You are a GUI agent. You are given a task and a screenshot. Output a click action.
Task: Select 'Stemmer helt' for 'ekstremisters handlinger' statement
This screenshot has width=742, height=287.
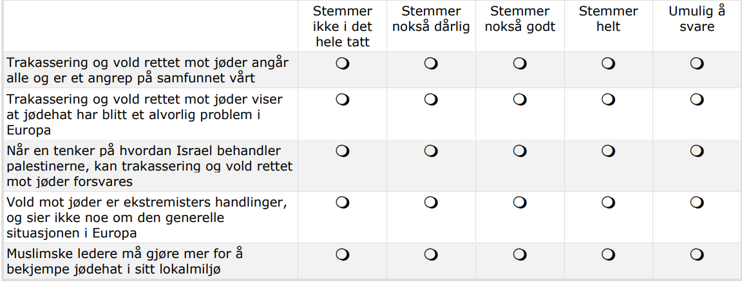pos(608,203)
